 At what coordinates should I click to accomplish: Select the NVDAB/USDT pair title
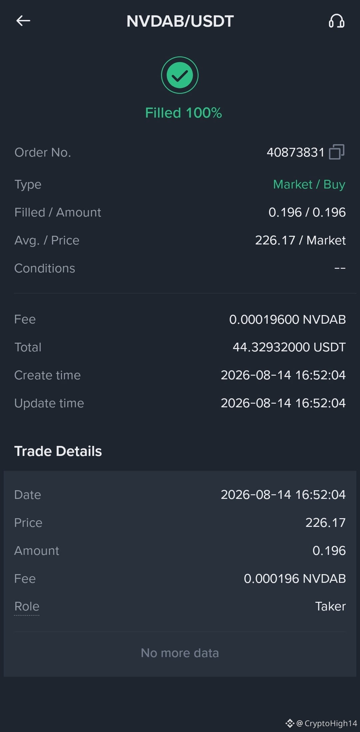[180, 21]
